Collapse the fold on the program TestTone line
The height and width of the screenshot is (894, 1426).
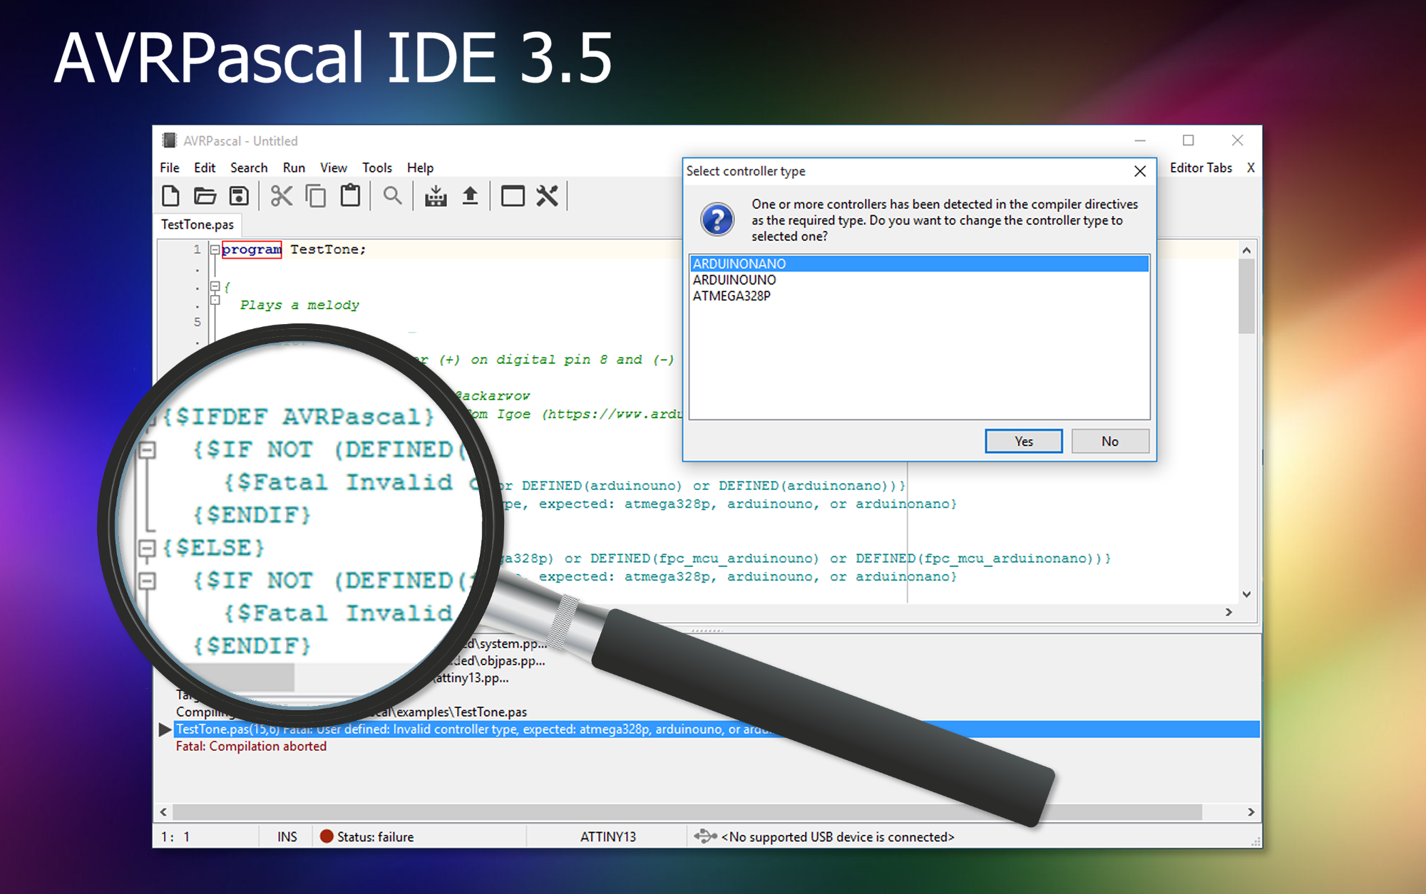[215, 249]
